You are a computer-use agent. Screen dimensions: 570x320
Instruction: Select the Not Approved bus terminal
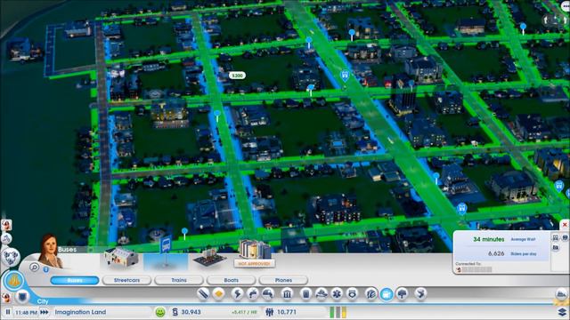click(255, 253)
